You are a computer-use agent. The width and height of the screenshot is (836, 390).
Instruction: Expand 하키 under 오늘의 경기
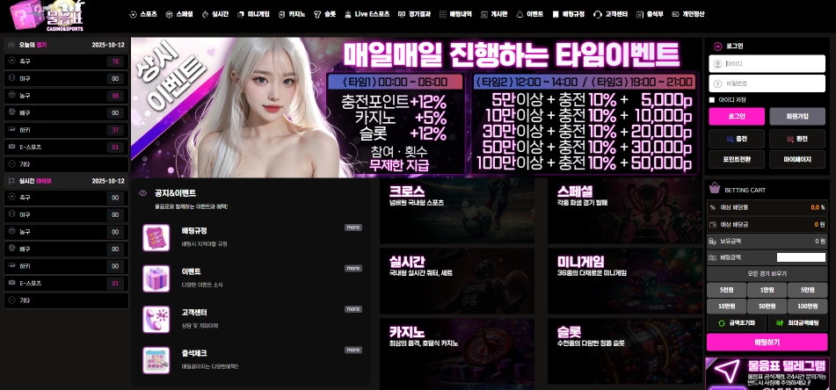(66, 130)
